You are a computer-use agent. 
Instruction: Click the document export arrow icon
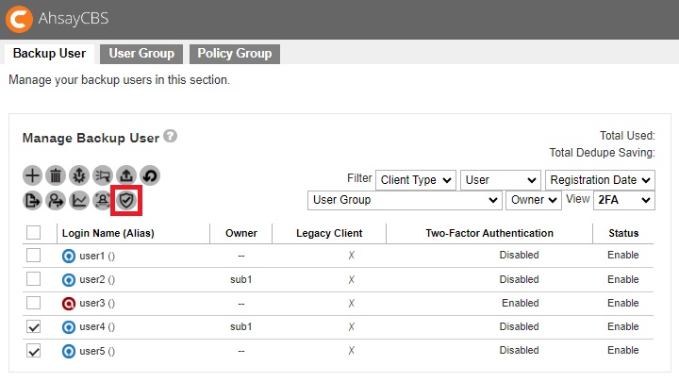tap(33, 200)
